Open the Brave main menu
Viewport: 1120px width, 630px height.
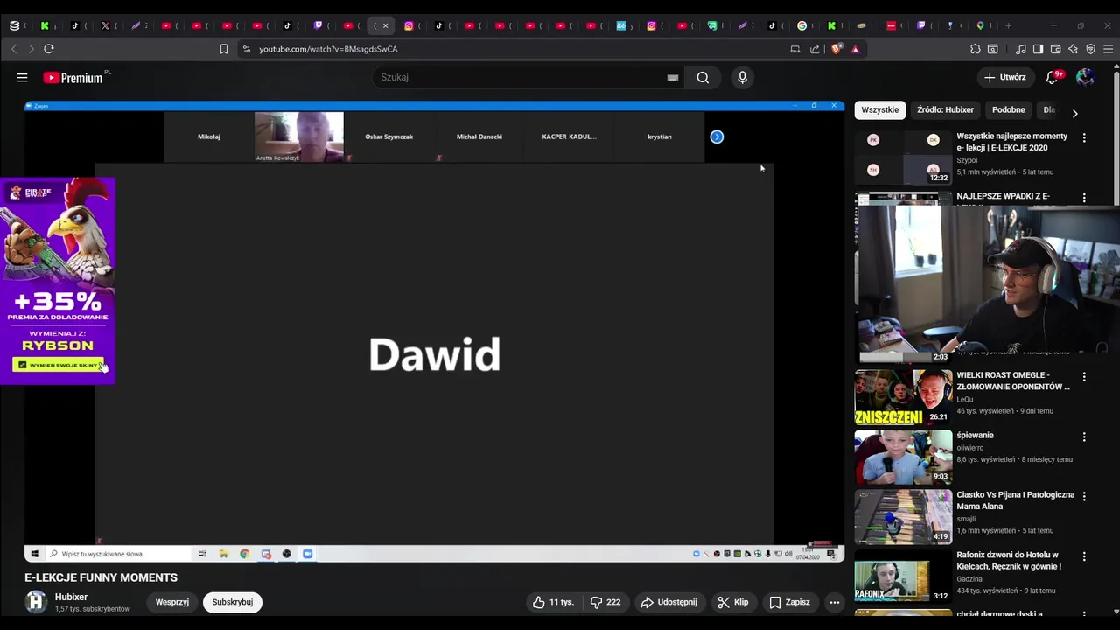[x=1109, y=49]
